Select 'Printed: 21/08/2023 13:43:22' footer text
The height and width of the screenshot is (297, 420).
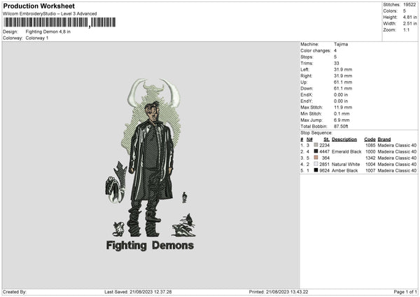(279, 292)
